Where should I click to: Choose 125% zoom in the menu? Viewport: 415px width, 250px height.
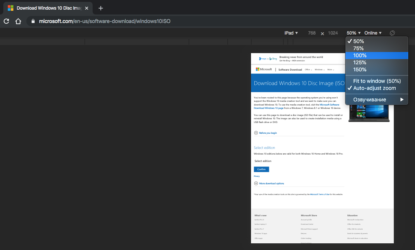pyautogui.click(x=377, y=63)
